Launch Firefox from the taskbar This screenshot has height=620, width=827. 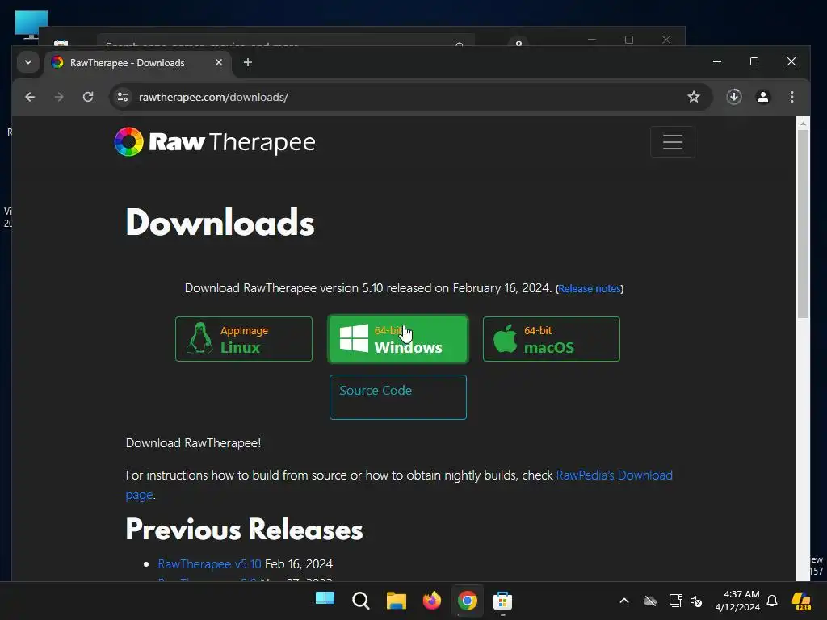pos(432,601)
